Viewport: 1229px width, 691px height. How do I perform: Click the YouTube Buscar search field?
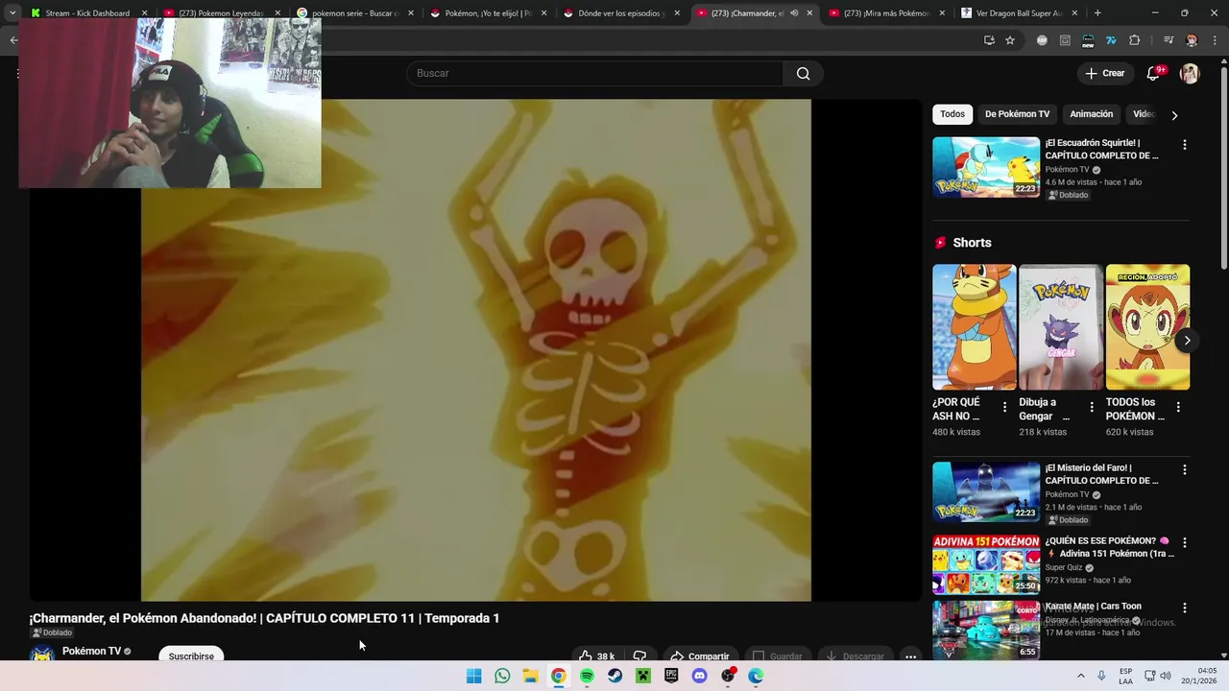coord(595,74)
